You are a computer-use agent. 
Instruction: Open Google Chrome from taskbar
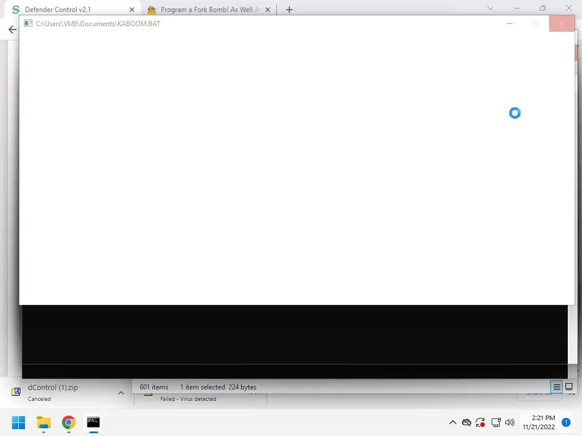coord(69,422)
